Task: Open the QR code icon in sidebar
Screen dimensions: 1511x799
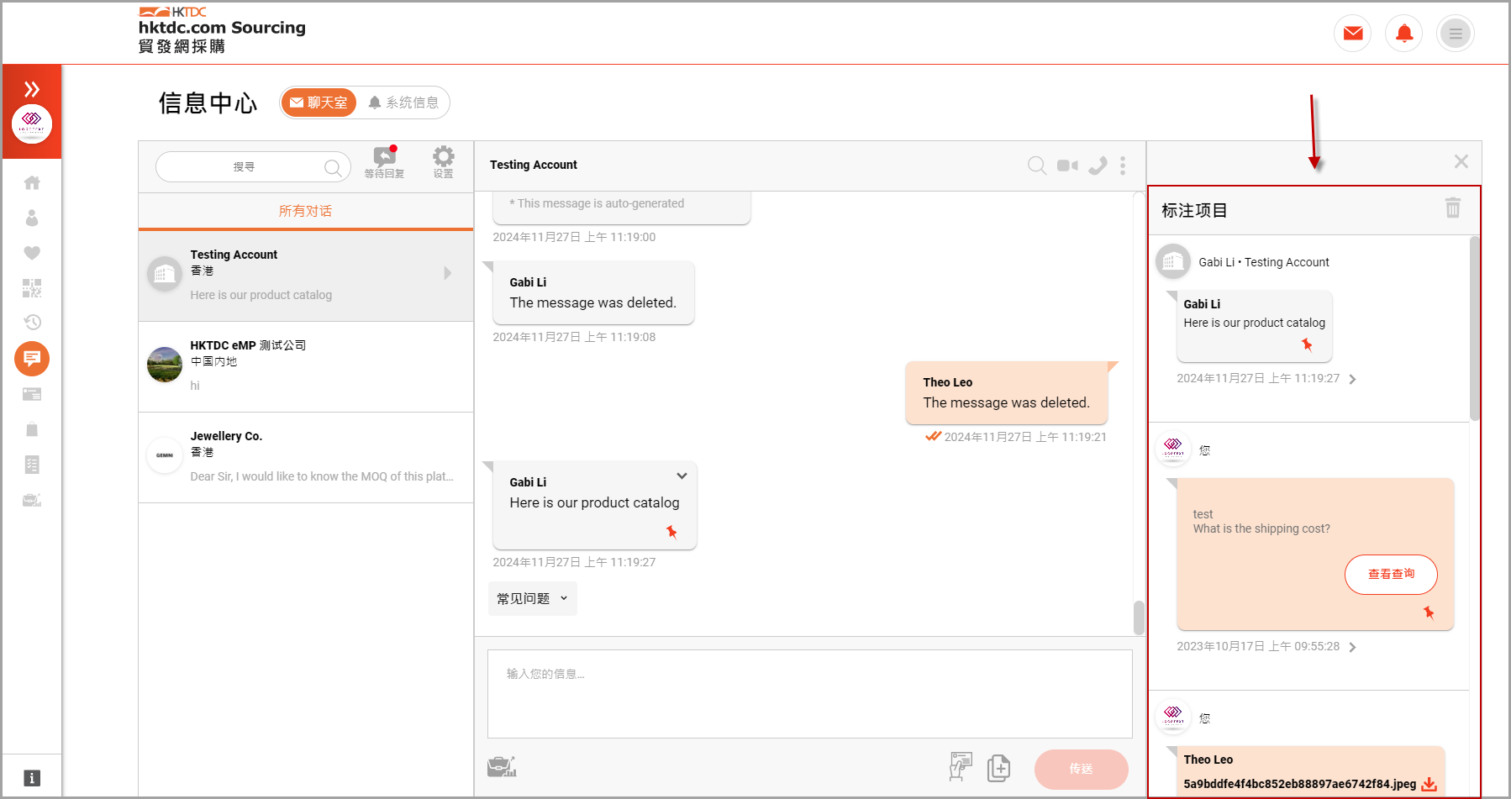Action: pos(32,288)
